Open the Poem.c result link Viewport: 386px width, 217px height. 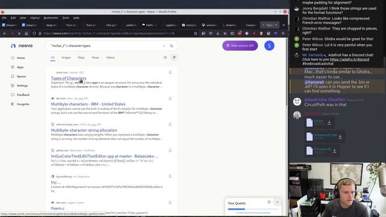click(x=58, y=208)
